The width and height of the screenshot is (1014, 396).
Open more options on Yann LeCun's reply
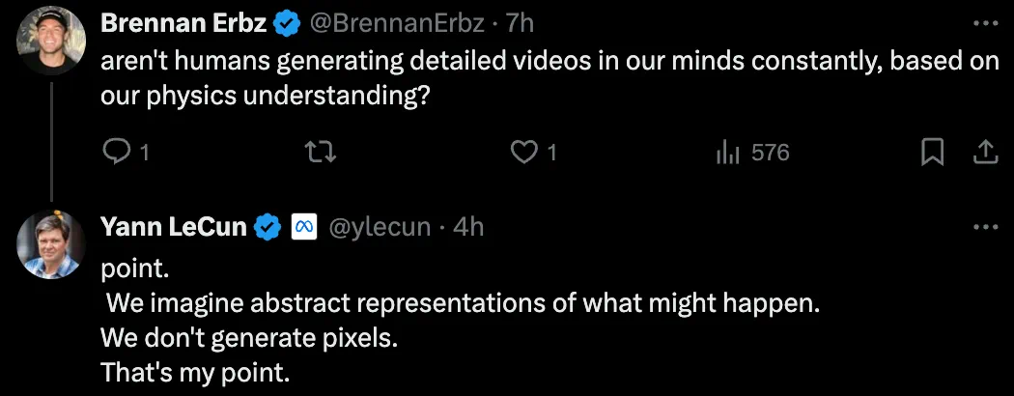(984, 227)
